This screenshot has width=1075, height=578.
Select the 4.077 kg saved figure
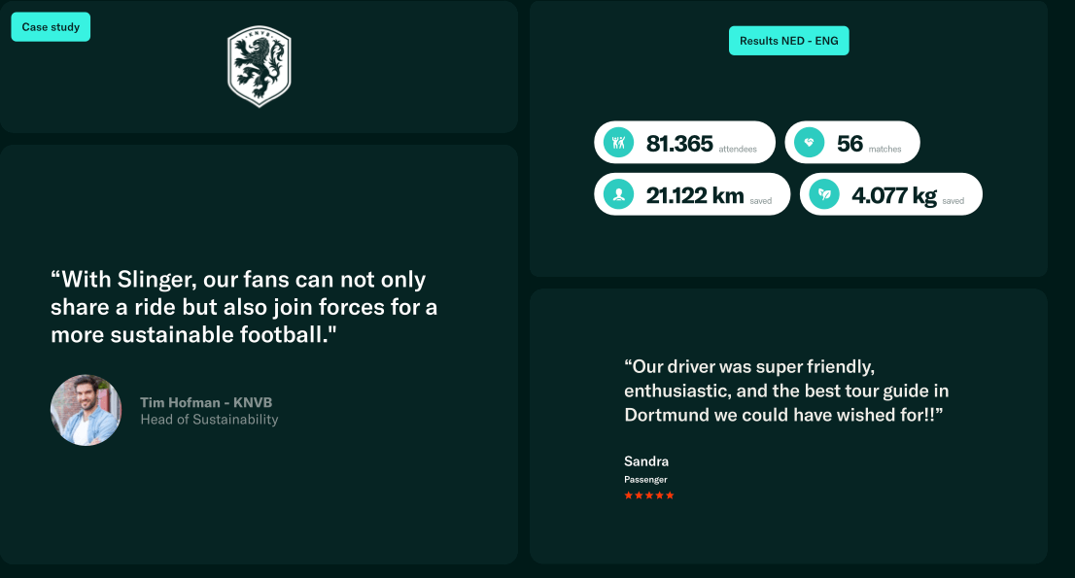pyautogui.click(x=894, y=195)
